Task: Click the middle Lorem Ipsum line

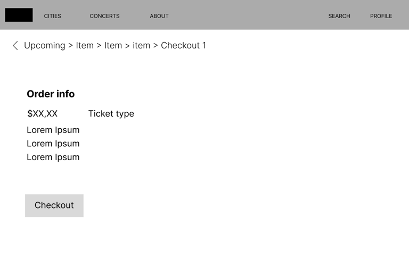Action: click(x=53, y=144)
